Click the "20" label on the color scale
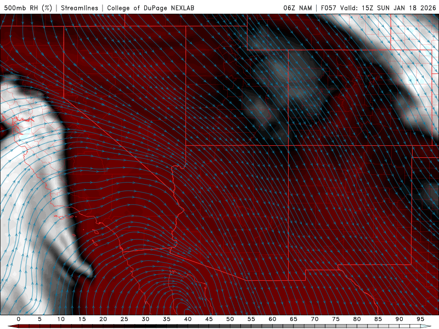This screenshot has width=439, height=329. [103, 319]
